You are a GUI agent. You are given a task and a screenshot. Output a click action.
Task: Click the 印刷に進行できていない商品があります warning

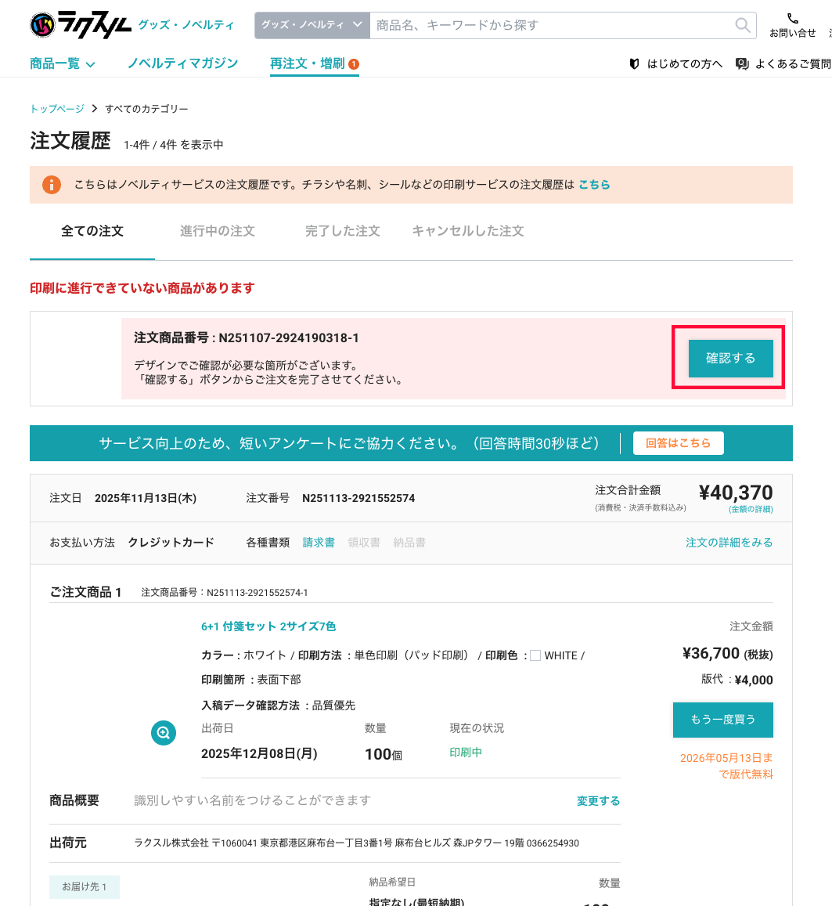click(142, 287)
